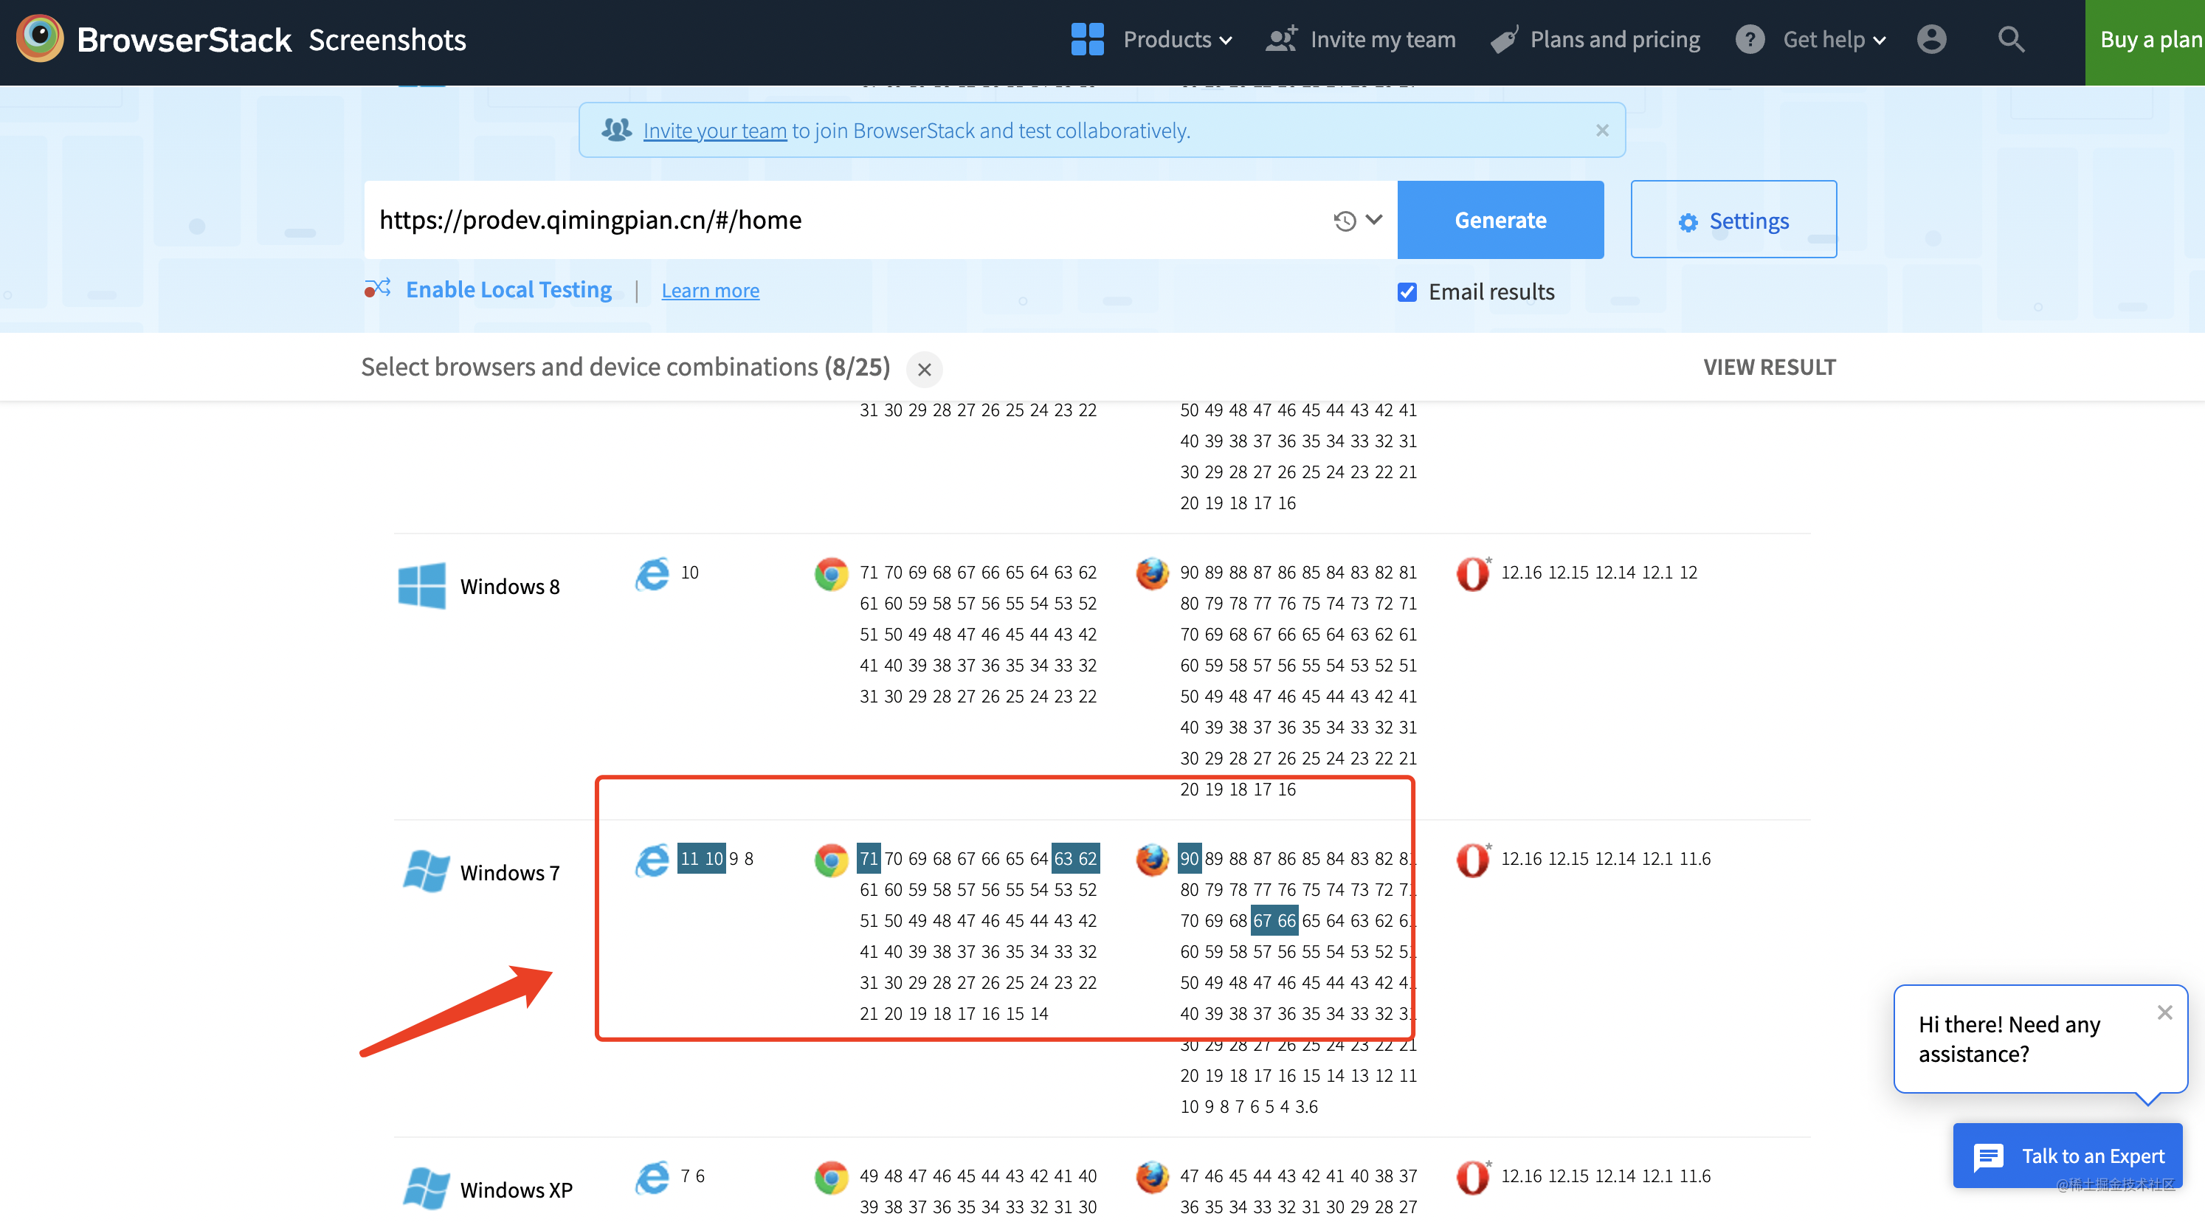
Task: Deselect IE 11 for Windows 7
Action: 689,858
